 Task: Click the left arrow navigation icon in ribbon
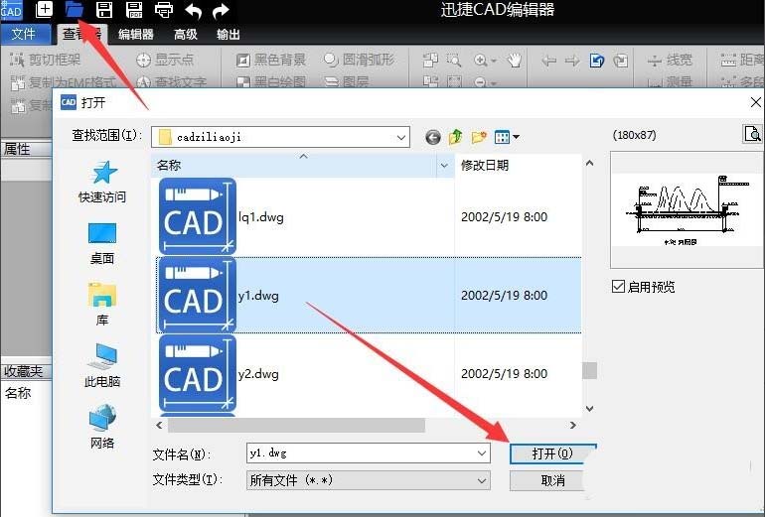click(549, 61)
